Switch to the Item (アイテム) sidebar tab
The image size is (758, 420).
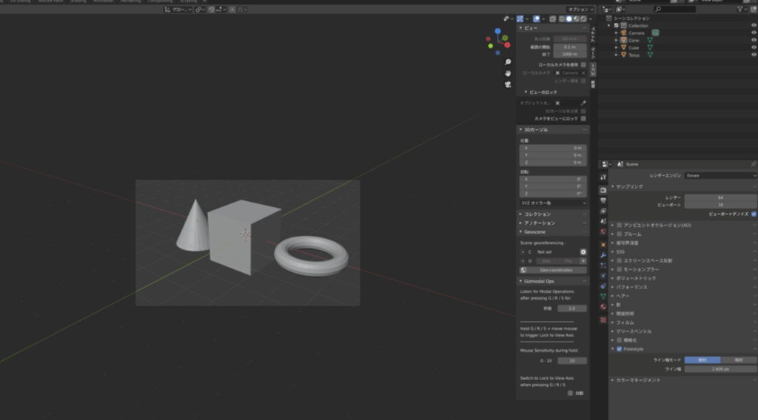(593, 32)
